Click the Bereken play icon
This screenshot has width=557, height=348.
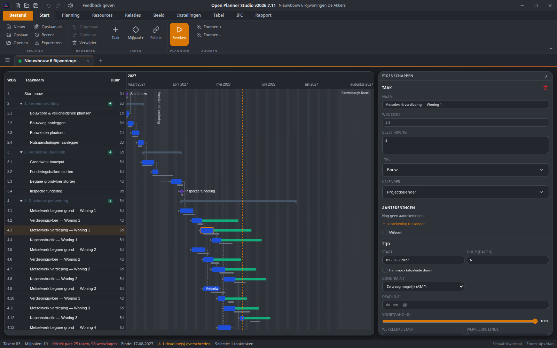pyautogui.click(x=179, y=30)
